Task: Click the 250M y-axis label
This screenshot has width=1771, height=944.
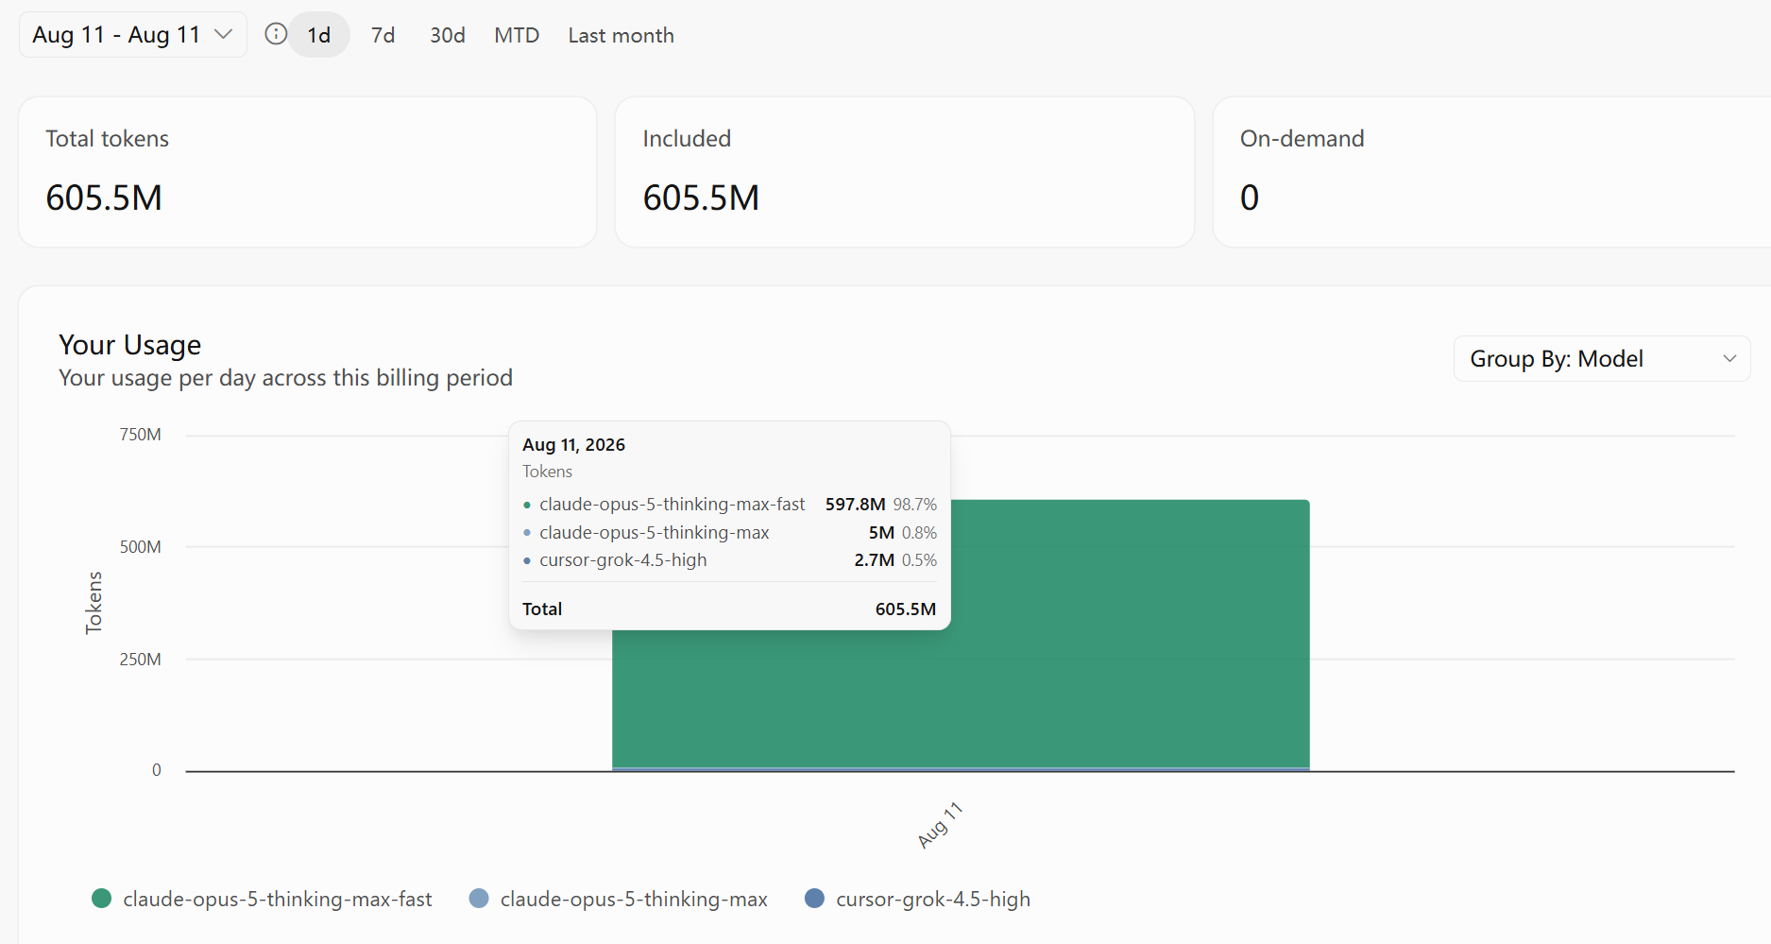Action: pos(141,660)
